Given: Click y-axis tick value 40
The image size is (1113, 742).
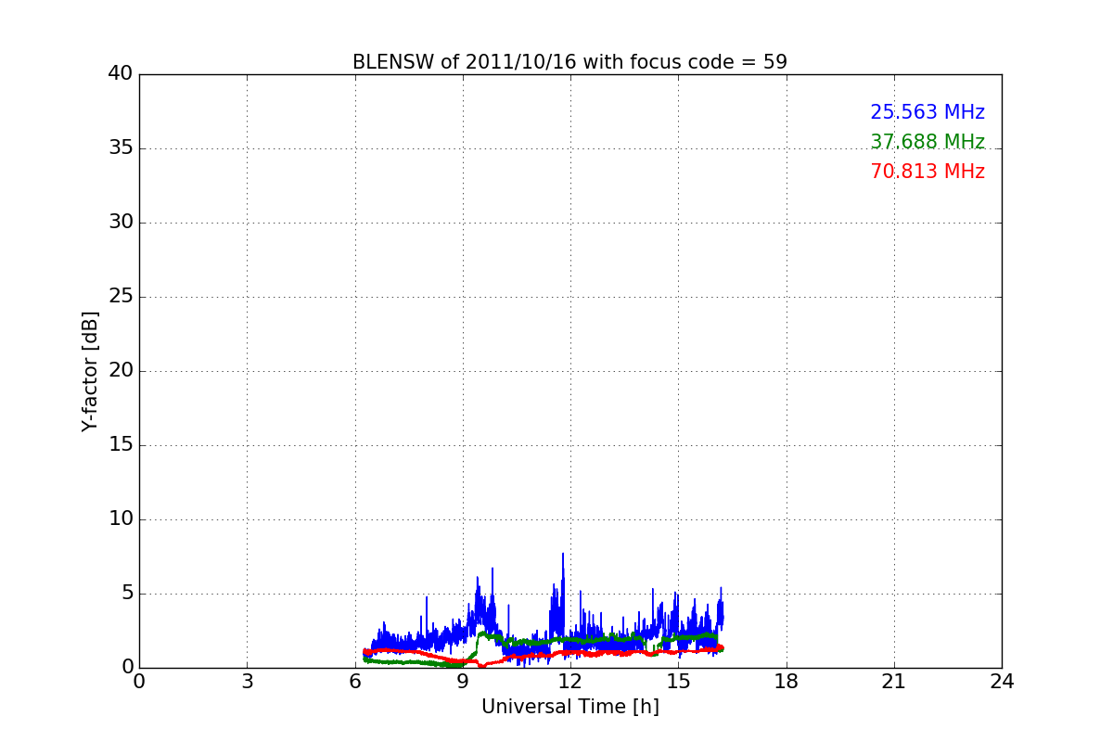Looking at the screenshot, I should click(121, 74).
